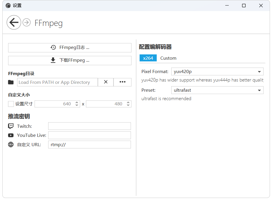Click the yuv420p wider support hint text

(202, 80)
